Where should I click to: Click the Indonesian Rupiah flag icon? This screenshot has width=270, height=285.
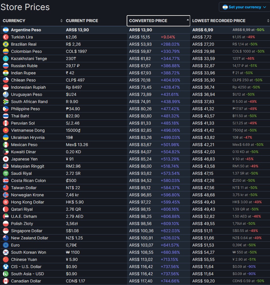click(6, 87)
